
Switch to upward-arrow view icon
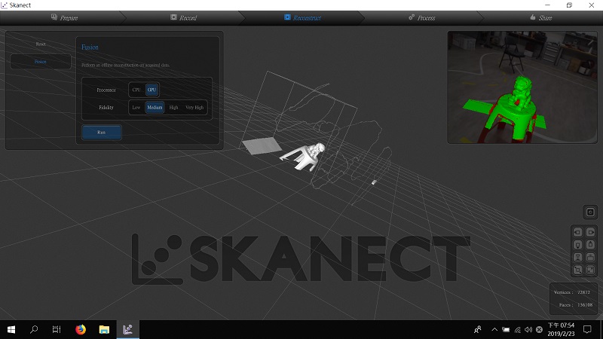(x=591, y=245)
